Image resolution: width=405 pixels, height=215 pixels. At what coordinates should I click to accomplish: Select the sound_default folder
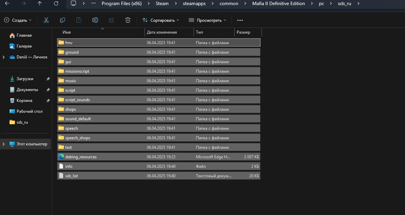click(x=158, y=119)
